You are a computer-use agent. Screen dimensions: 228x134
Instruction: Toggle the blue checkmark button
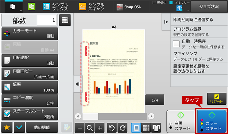coord(19,128)
